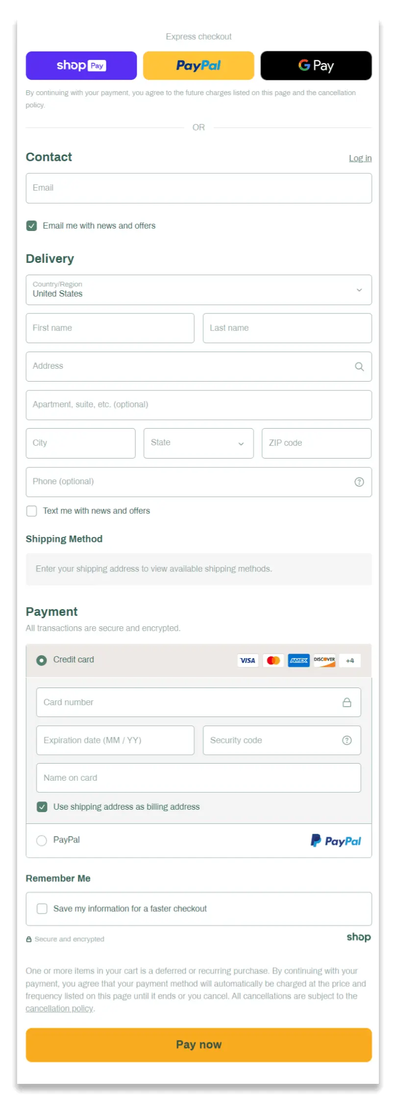This screenshot has height=1101, width=396.
Task: Click the Secure and encrypted lock icon
Action: click(x=29, y=939)
